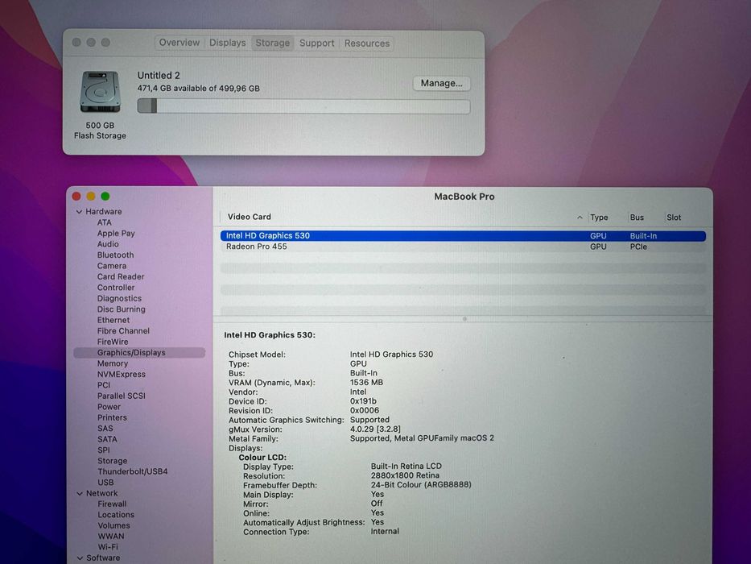Click the Colour LCD display heading
The image size is (751, 564).
point(262,458)
